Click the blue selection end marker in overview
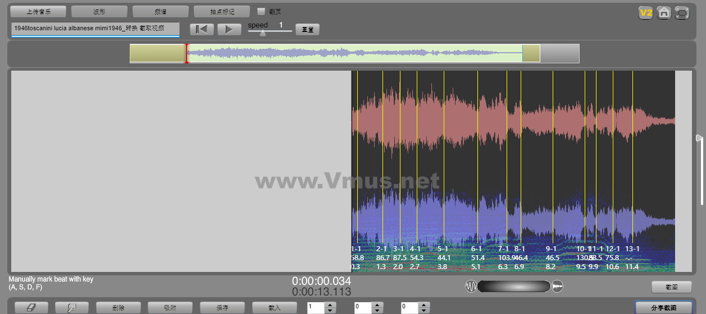 (522, 53)
